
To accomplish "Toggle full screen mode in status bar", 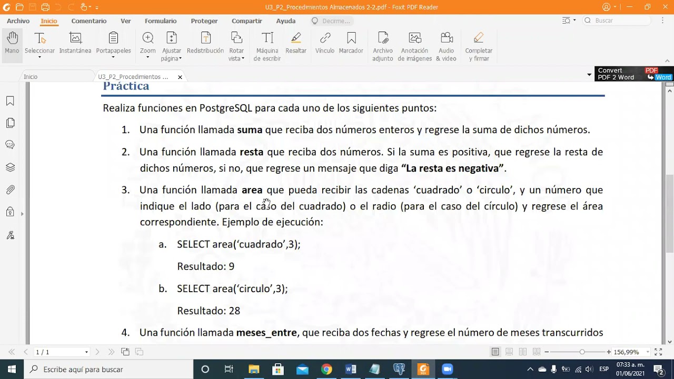I will [658, 352].
